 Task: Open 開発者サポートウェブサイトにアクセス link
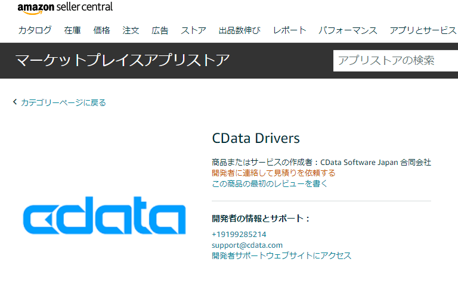281,255
